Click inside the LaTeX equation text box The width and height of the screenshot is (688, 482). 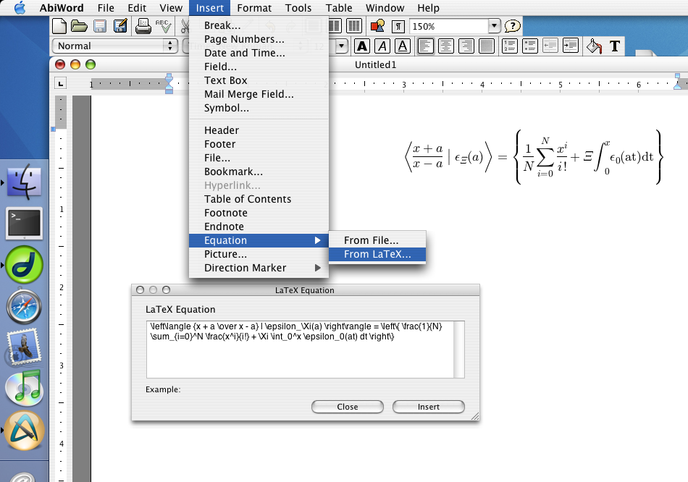click(x=300, y=350)
